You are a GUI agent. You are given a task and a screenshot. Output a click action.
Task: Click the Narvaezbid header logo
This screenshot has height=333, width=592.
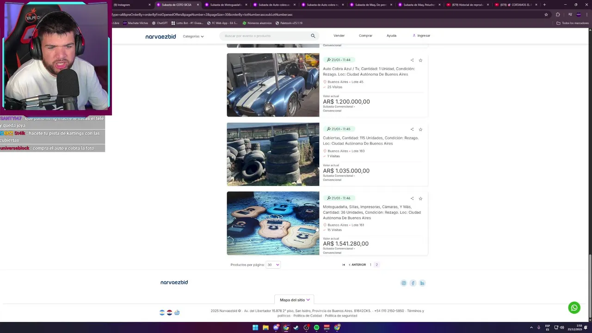click(160, 37)
